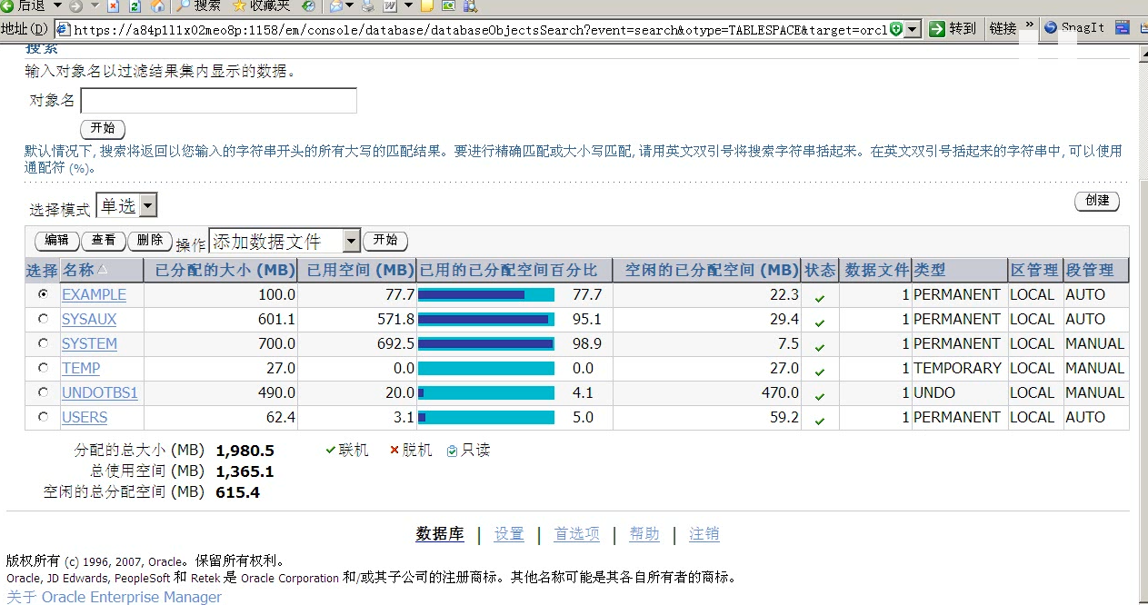This screenshot has width=1148, height=605.
Task: Select the SYSAUX tablespace radio button
Action: (x=43, y=319)
